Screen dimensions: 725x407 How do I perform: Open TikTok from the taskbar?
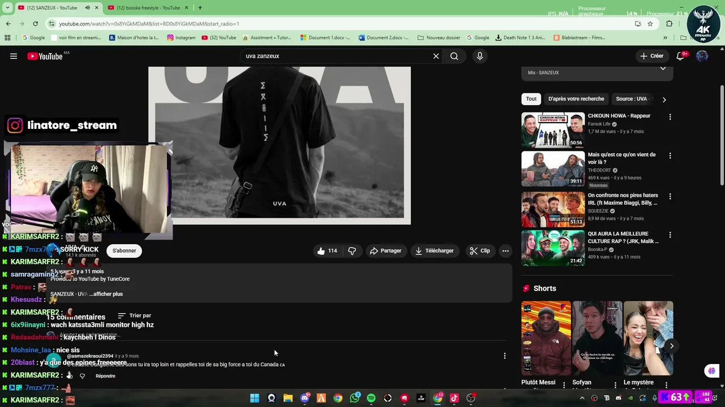(454, 398)
